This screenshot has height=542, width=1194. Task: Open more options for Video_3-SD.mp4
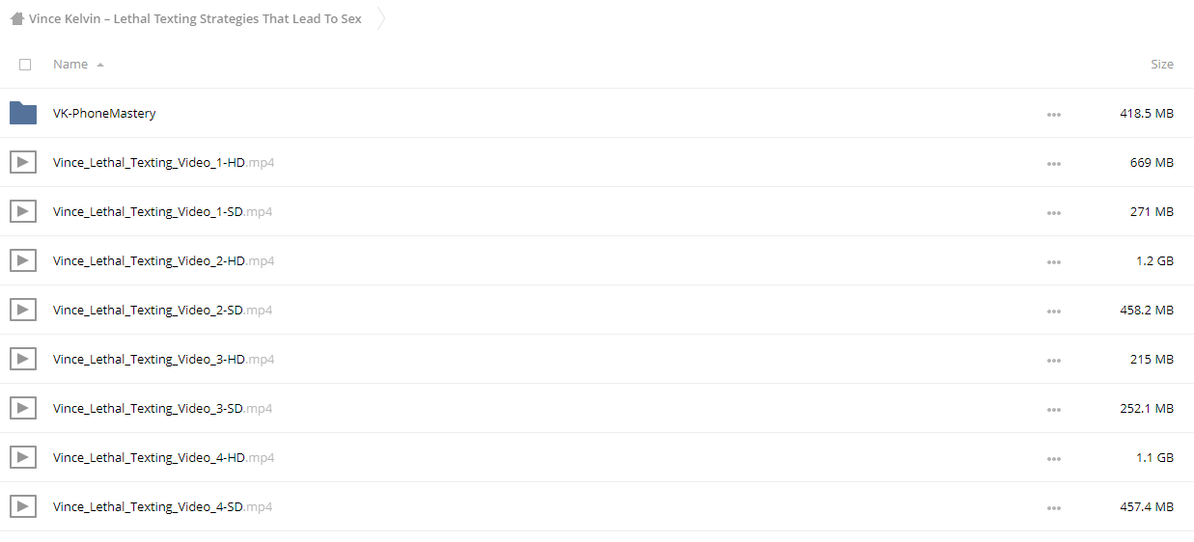tap(1053, 409)
